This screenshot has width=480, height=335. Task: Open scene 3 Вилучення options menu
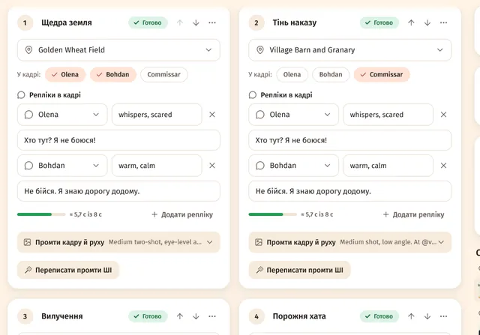tap(211, 316)
